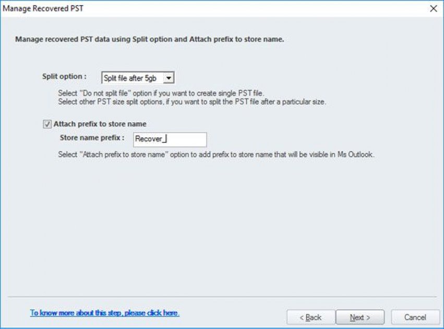444x329 pixels.
Task: Cancel the PST recovery wizard
Action: [415, 318]
